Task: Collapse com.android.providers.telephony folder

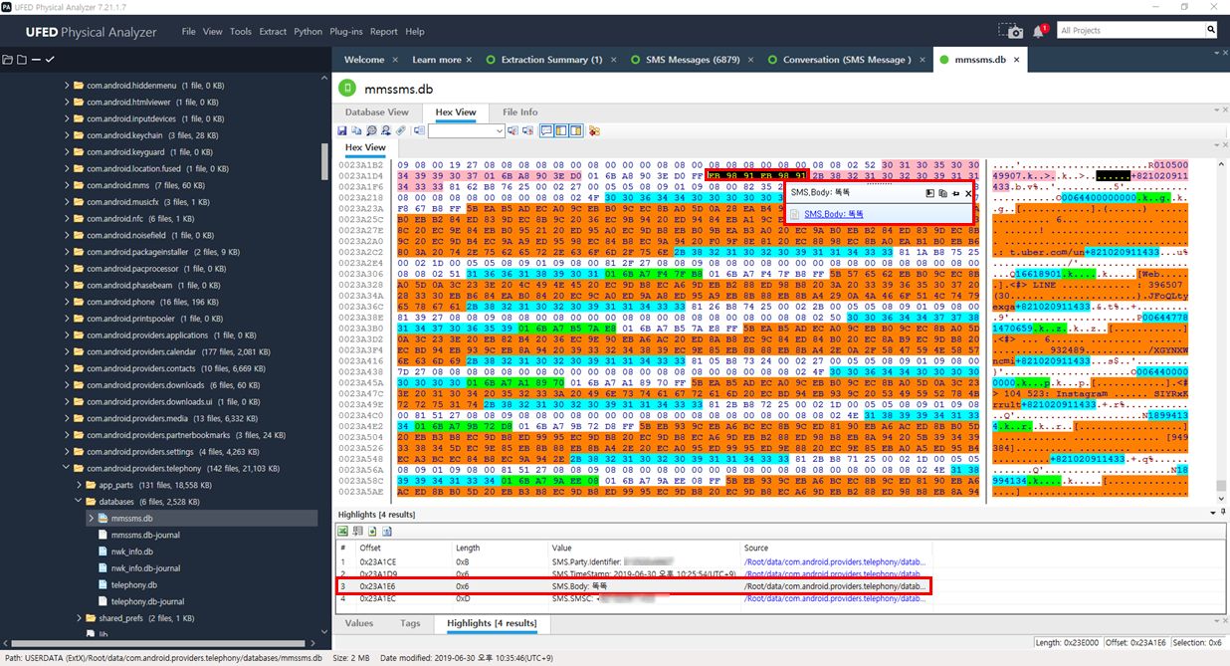Action: (67, 468)
